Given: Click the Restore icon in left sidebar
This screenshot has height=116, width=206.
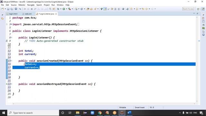Looking at the screenshot, I should [2, 15].
